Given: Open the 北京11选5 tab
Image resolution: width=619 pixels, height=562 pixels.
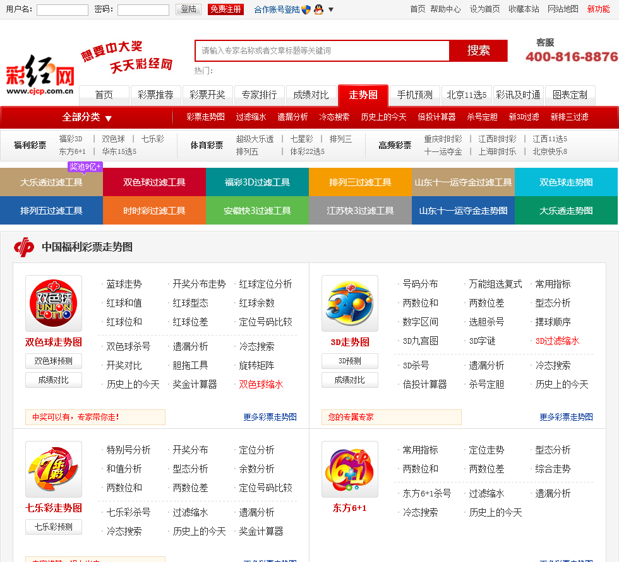Looking at the screenshot, I should [467, 95].
